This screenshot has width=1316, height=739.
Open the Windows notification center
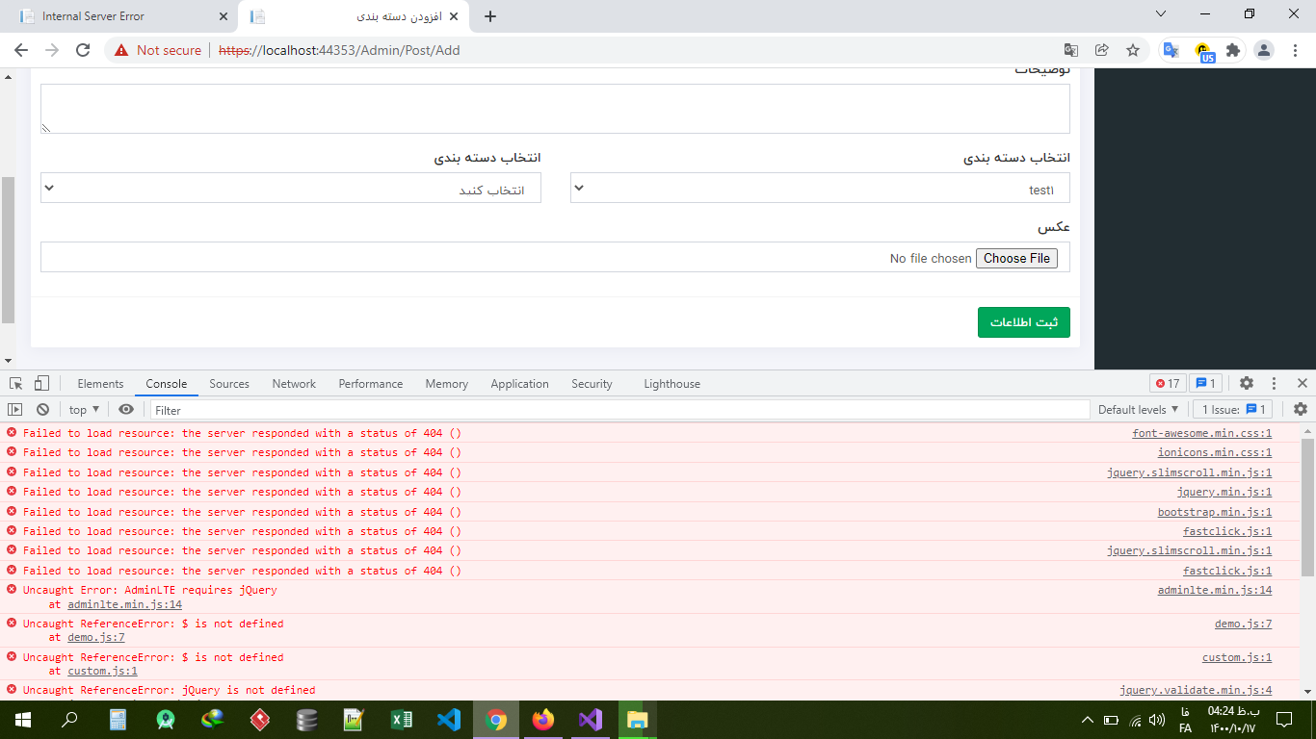point(1283,720)
